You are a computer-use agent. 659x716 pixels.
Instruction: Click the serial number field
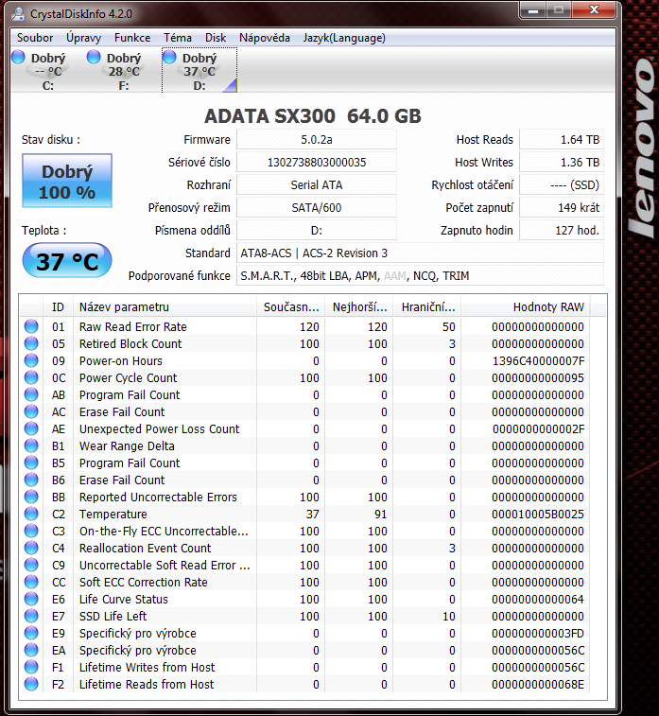click(x=317, y=163)
